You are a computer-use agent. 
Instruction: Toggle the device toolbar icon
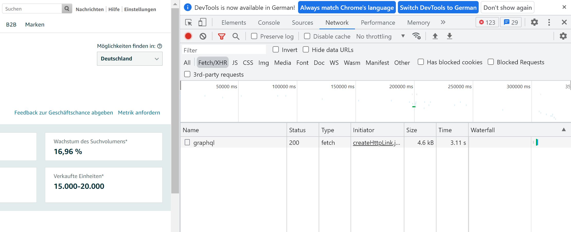[202, 22]
